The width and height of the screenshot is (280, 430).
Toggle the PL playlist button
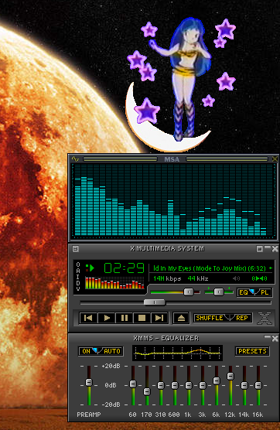[x=264, y=292]
